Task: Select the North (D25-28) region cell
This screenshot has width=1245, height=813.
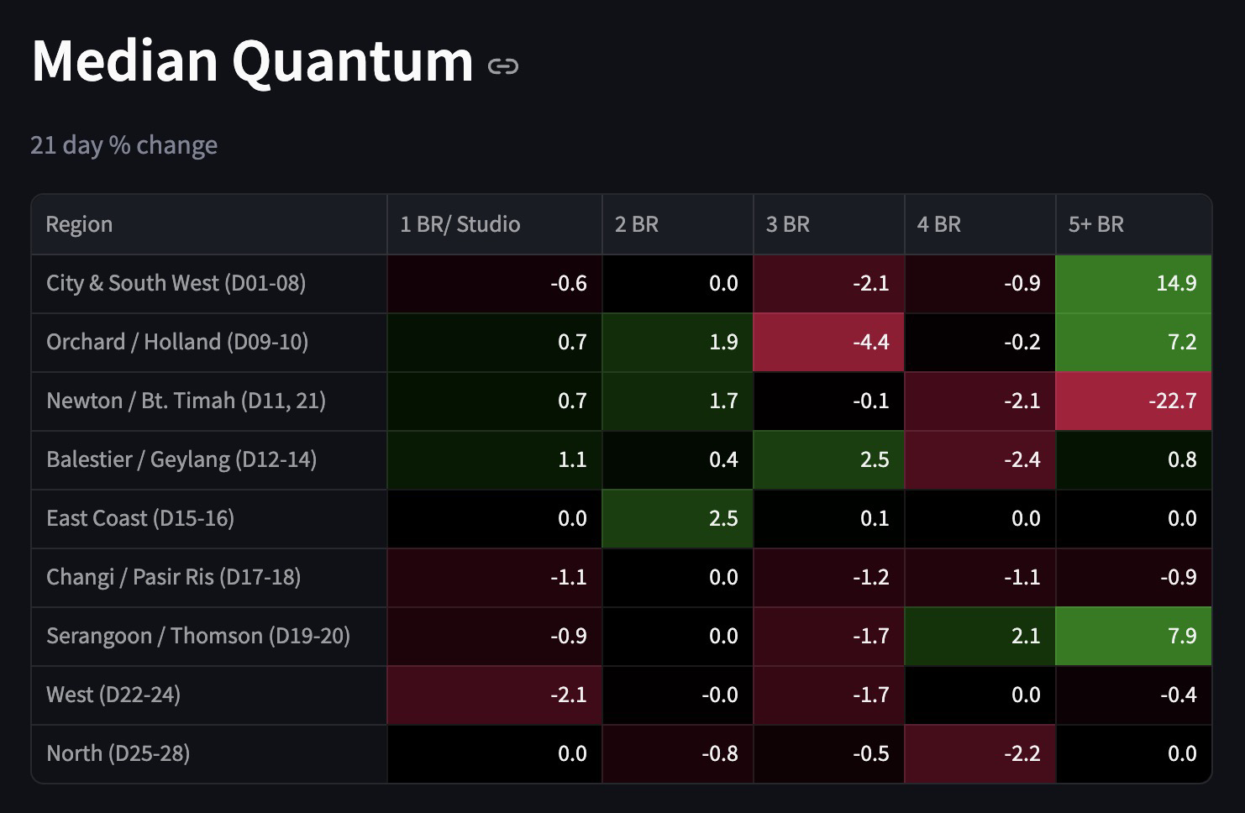Action: click(118, 753)
